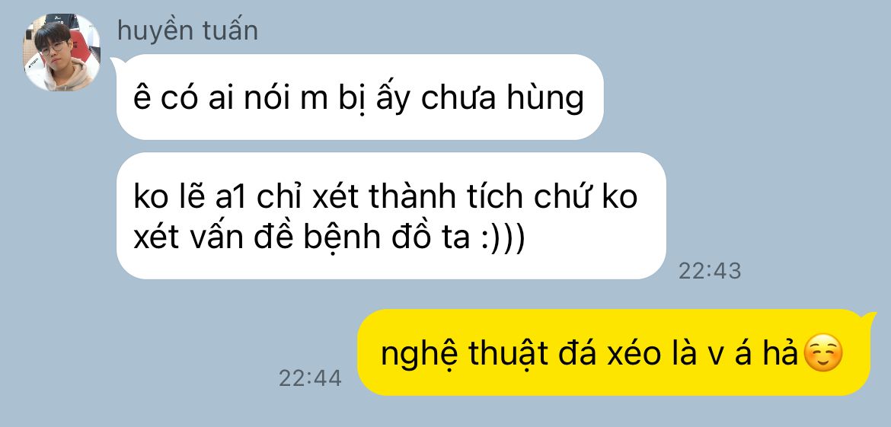This screenshot has width=891, height=427.
Task: Tap the sender name huyền tuấn
Action: coord(187,30)
